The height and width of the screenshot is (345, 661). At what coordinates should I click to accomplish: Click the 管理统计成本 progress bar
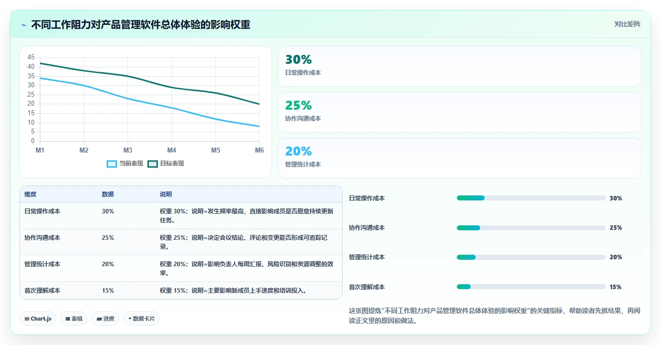(531, 257)
